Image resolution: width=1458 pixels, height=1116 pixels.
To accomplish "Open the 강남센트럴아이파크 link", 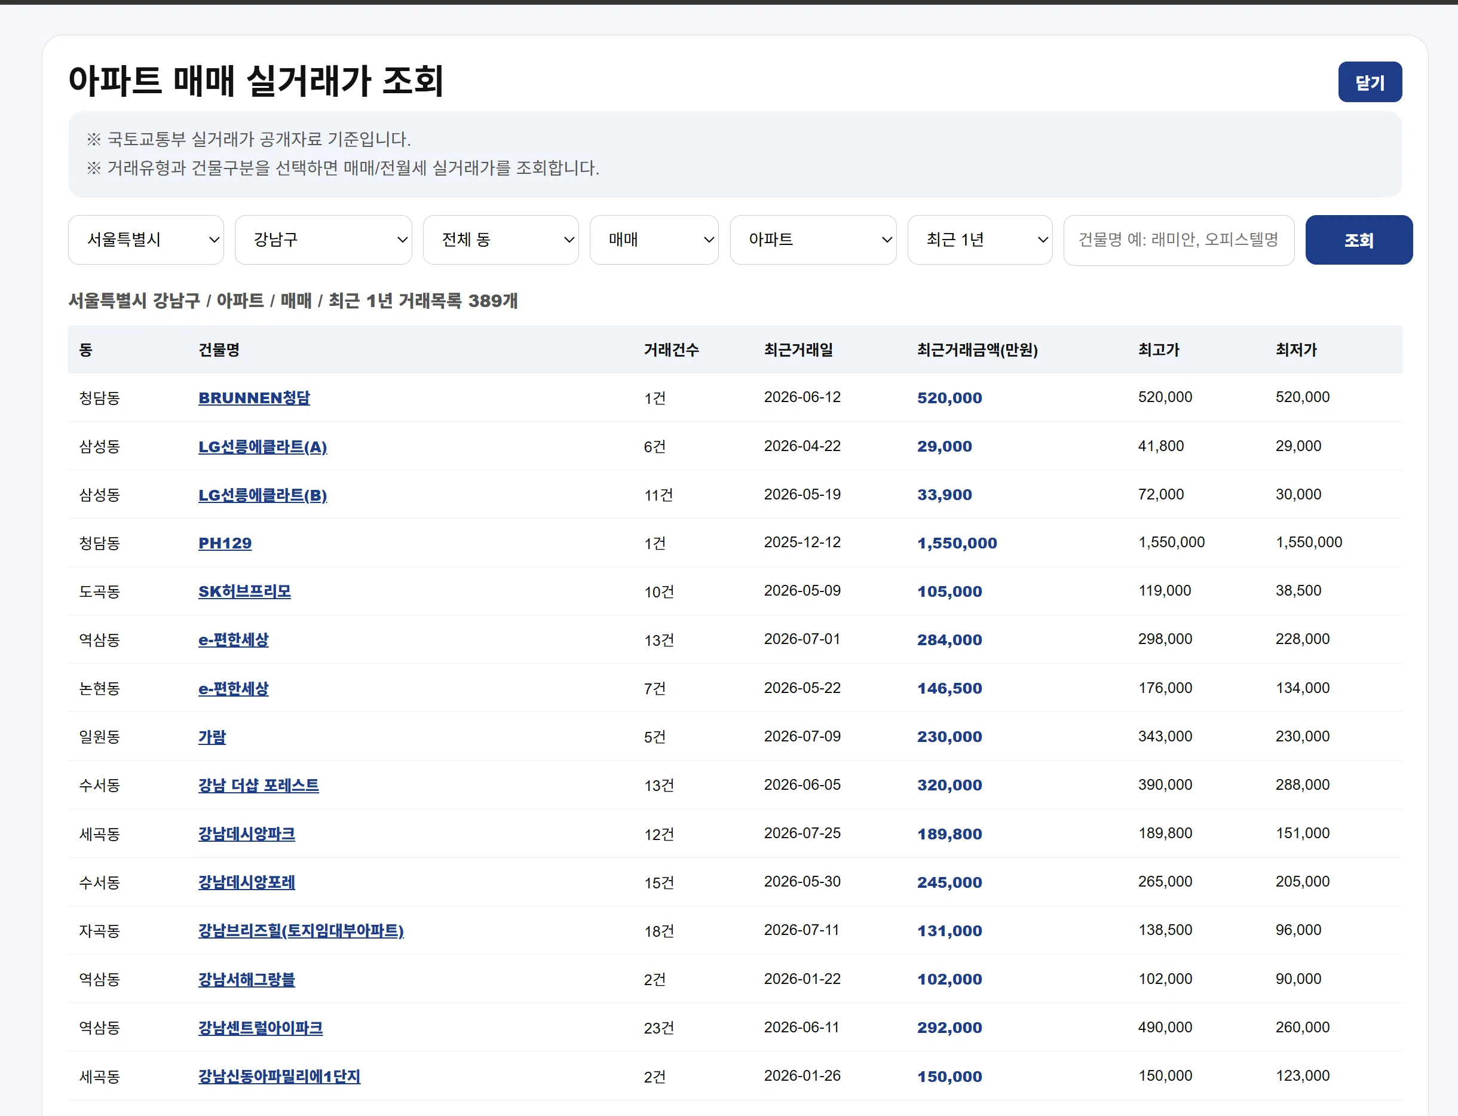I will (261, 1028).
